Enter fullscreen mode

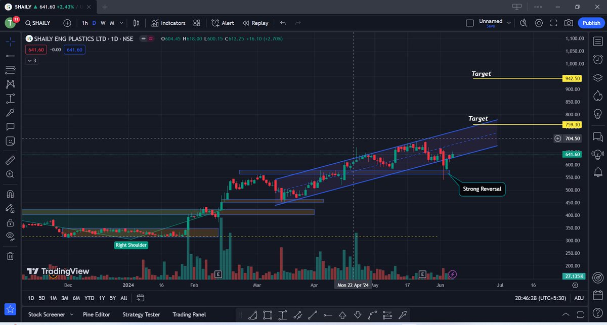[x=554, y=23]
